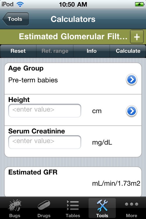Calculate the estimated GFR
Image resolution: width=146 pixels, height=219 pixels.
coord(128,51)
